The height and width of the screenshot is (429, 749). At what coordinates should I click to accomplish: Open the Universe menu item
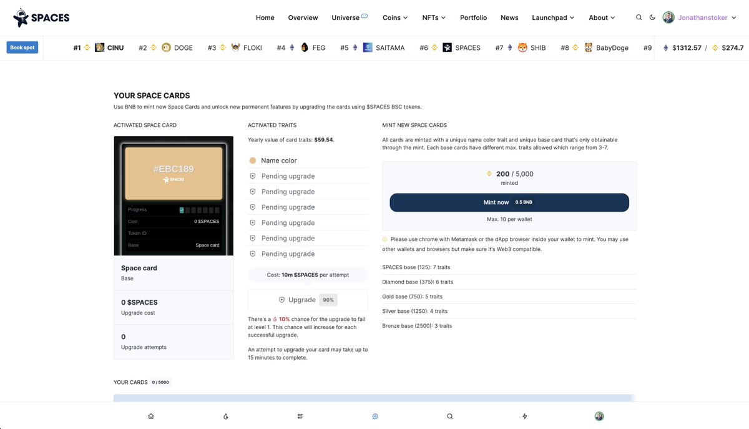coord(350,17)
